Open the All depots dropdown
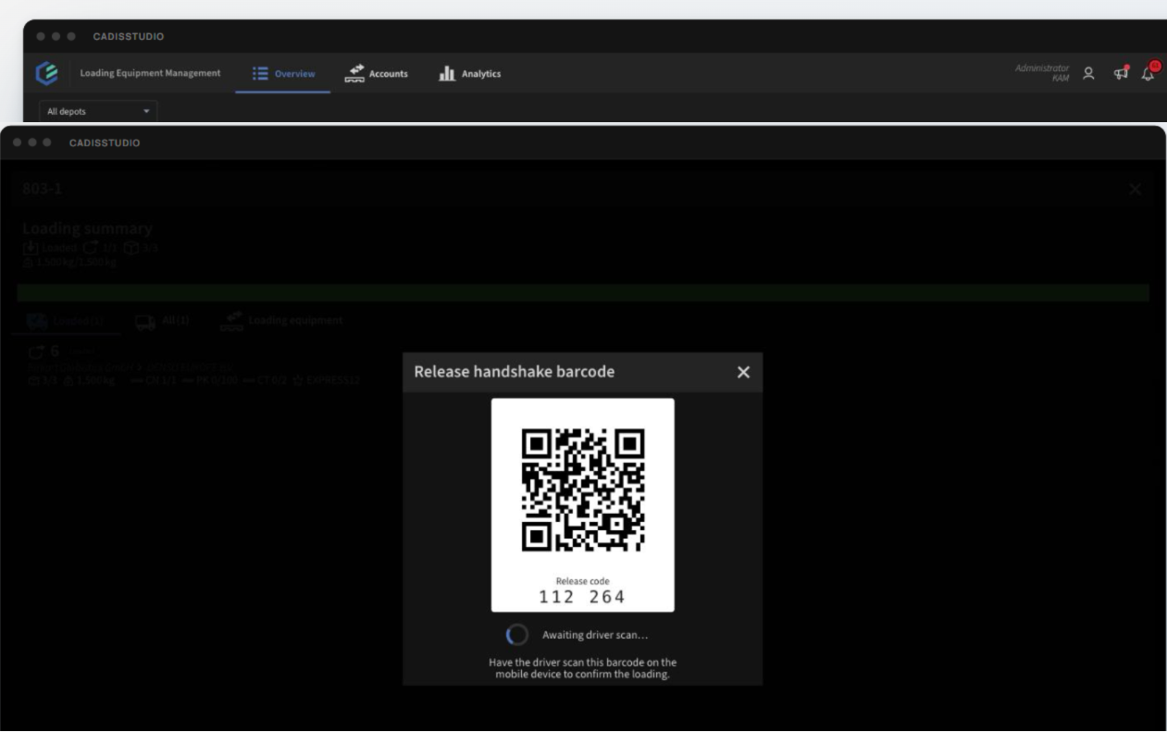This screenshot has width=1167, height=732. tap(99, 111)
